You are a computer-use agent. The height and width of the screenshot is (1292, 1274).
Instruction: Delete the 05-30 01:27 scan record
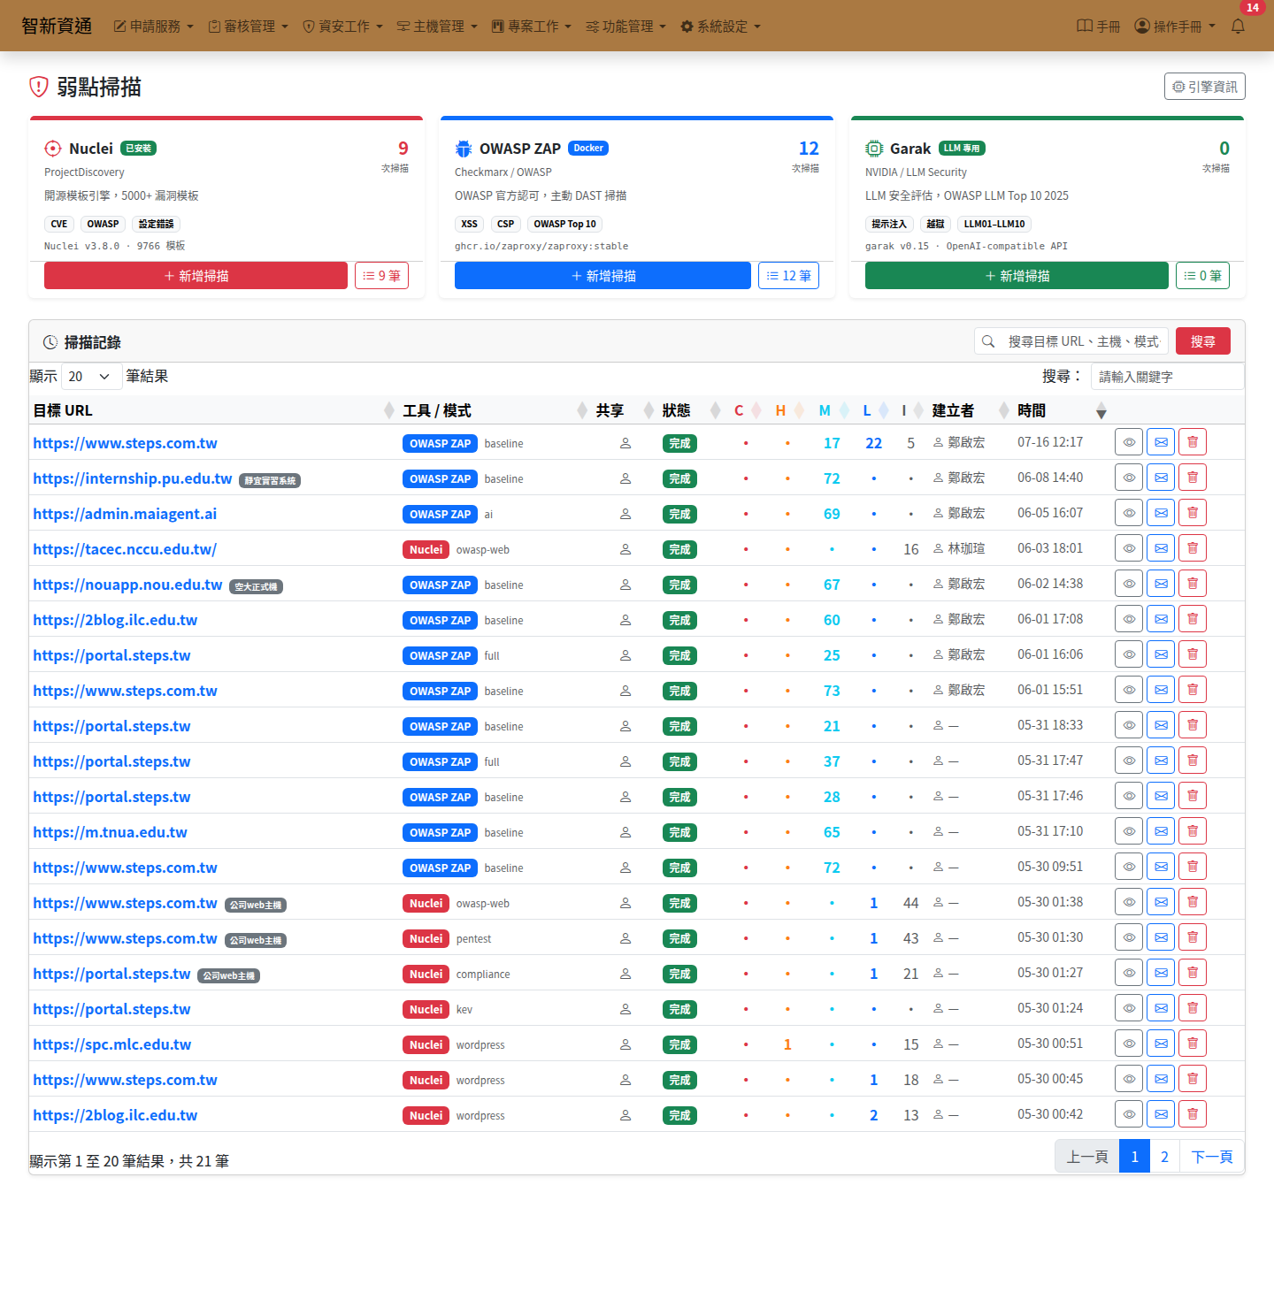(1193, 973)
